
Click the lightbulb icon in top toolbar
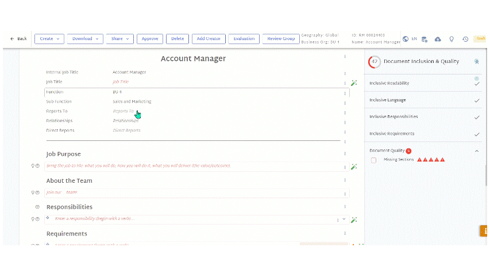[452, 40]
